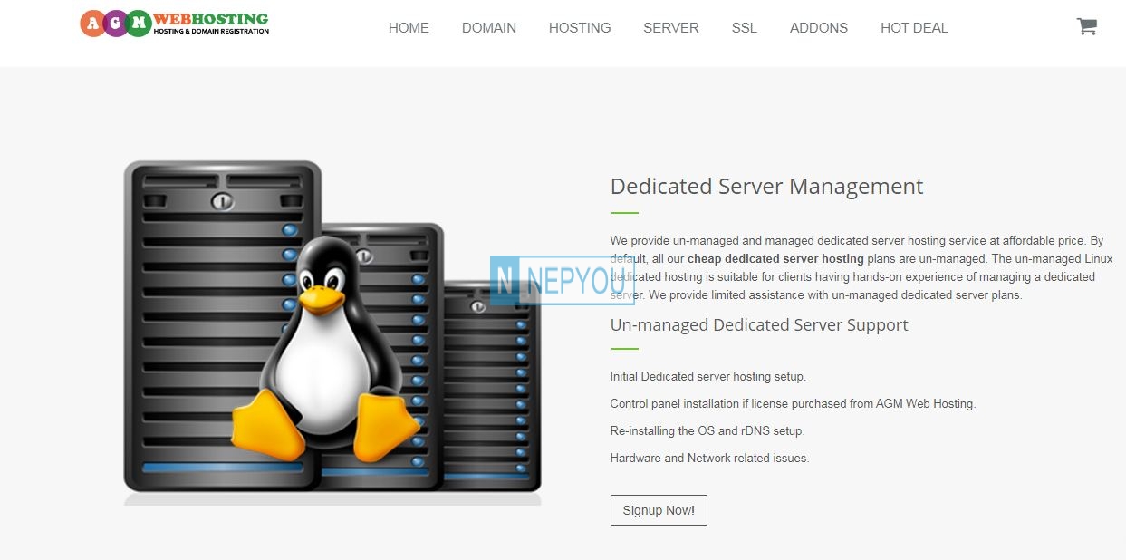Click 'Initial Dedicated server hosting setup.' line
Screen dimensions: 1126x560
(x=708, y=377)
